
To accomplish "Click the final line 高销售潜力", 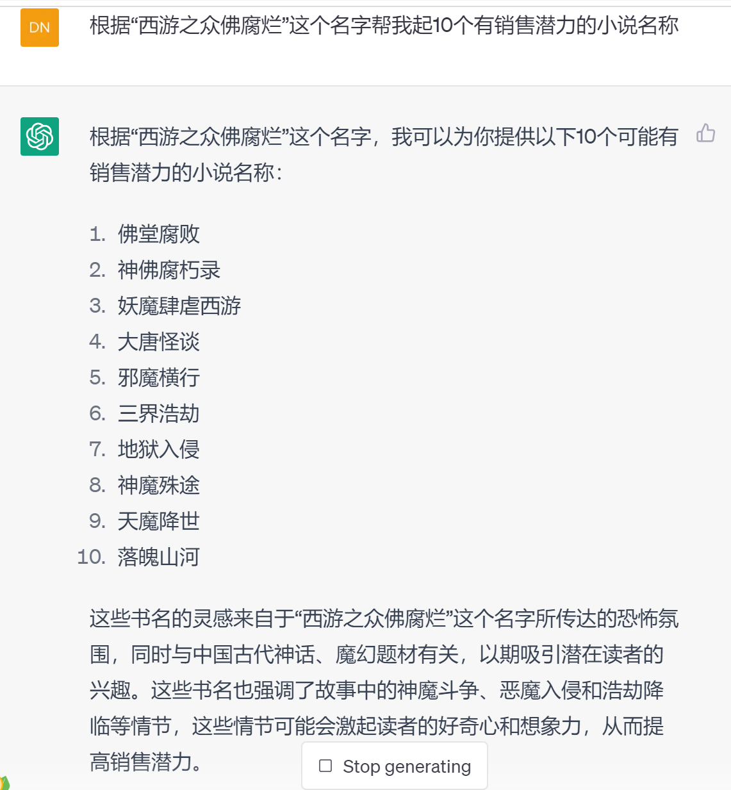I will (x=146, y=762).
